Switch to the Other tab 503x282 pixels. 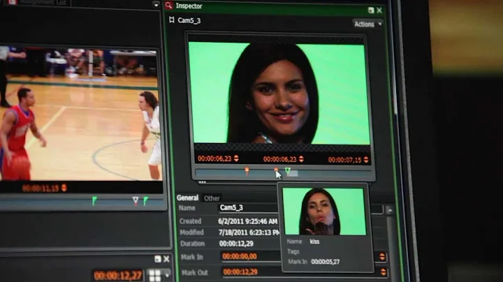tap(212, 198)
